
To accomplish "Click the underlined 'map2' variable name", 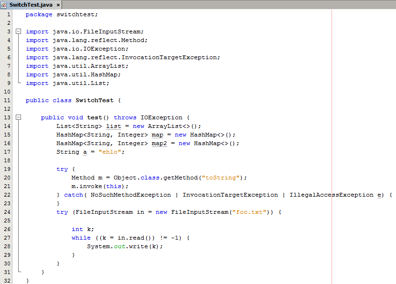I will pyautogui.click(x=159, y=143).
